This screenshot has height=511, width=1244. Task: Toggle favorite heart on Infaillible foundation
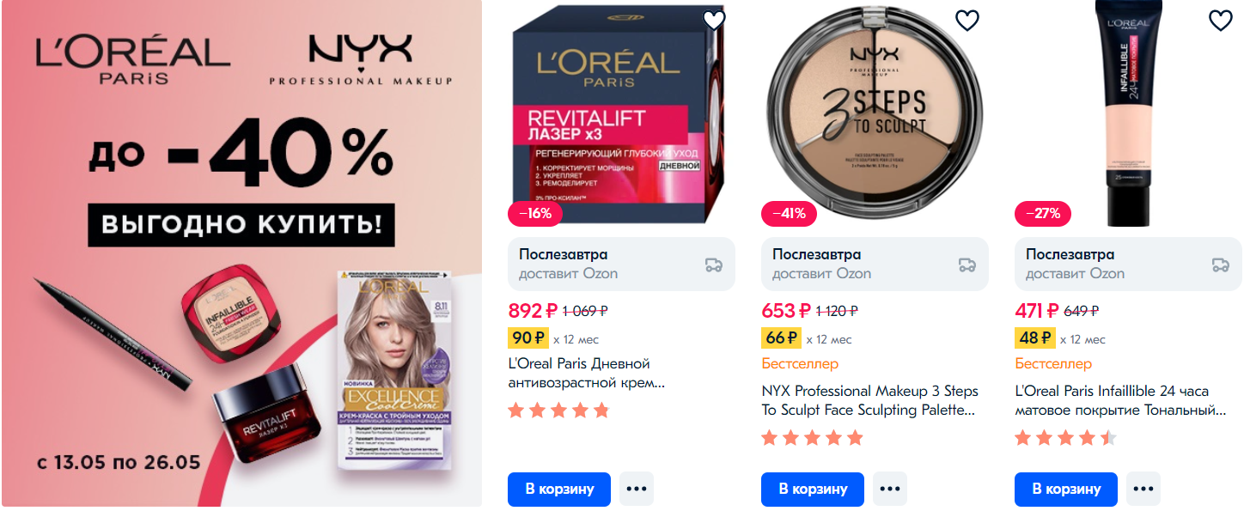(1221, 21)
